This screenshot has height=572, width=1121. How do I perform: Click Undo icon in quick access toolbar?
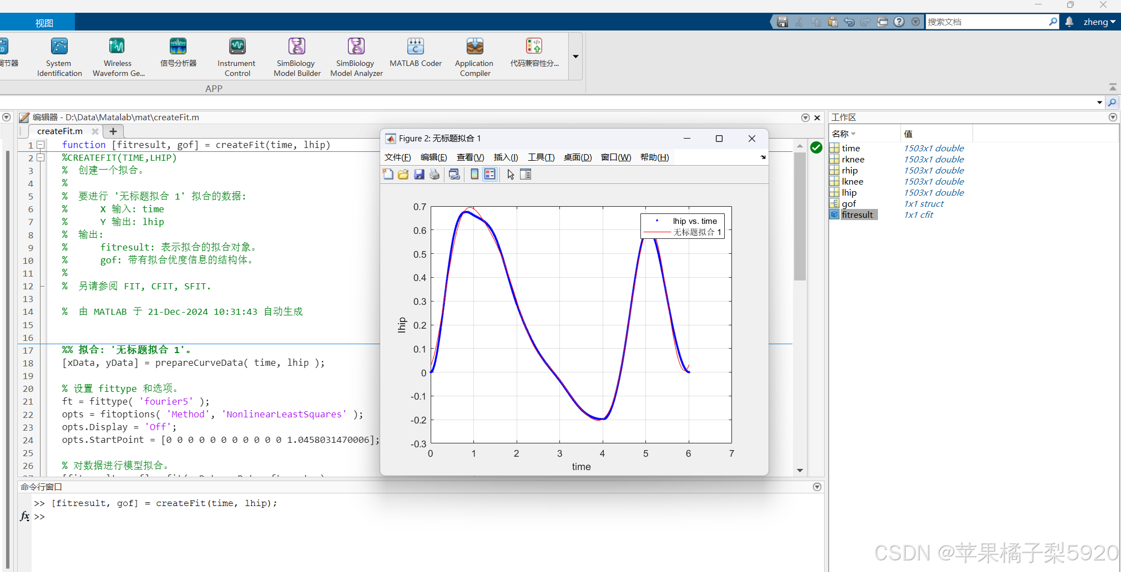pos(849,22)
